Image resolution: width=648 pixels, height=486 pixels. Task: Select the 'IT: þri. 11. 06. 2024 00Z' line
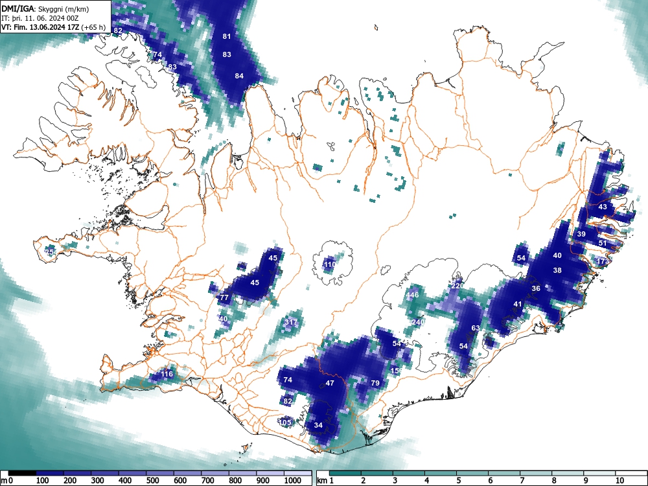pos(40,18)
